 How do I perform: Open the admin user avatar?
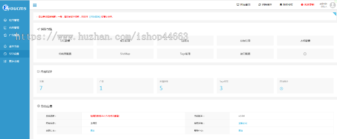tap(333, 5)
